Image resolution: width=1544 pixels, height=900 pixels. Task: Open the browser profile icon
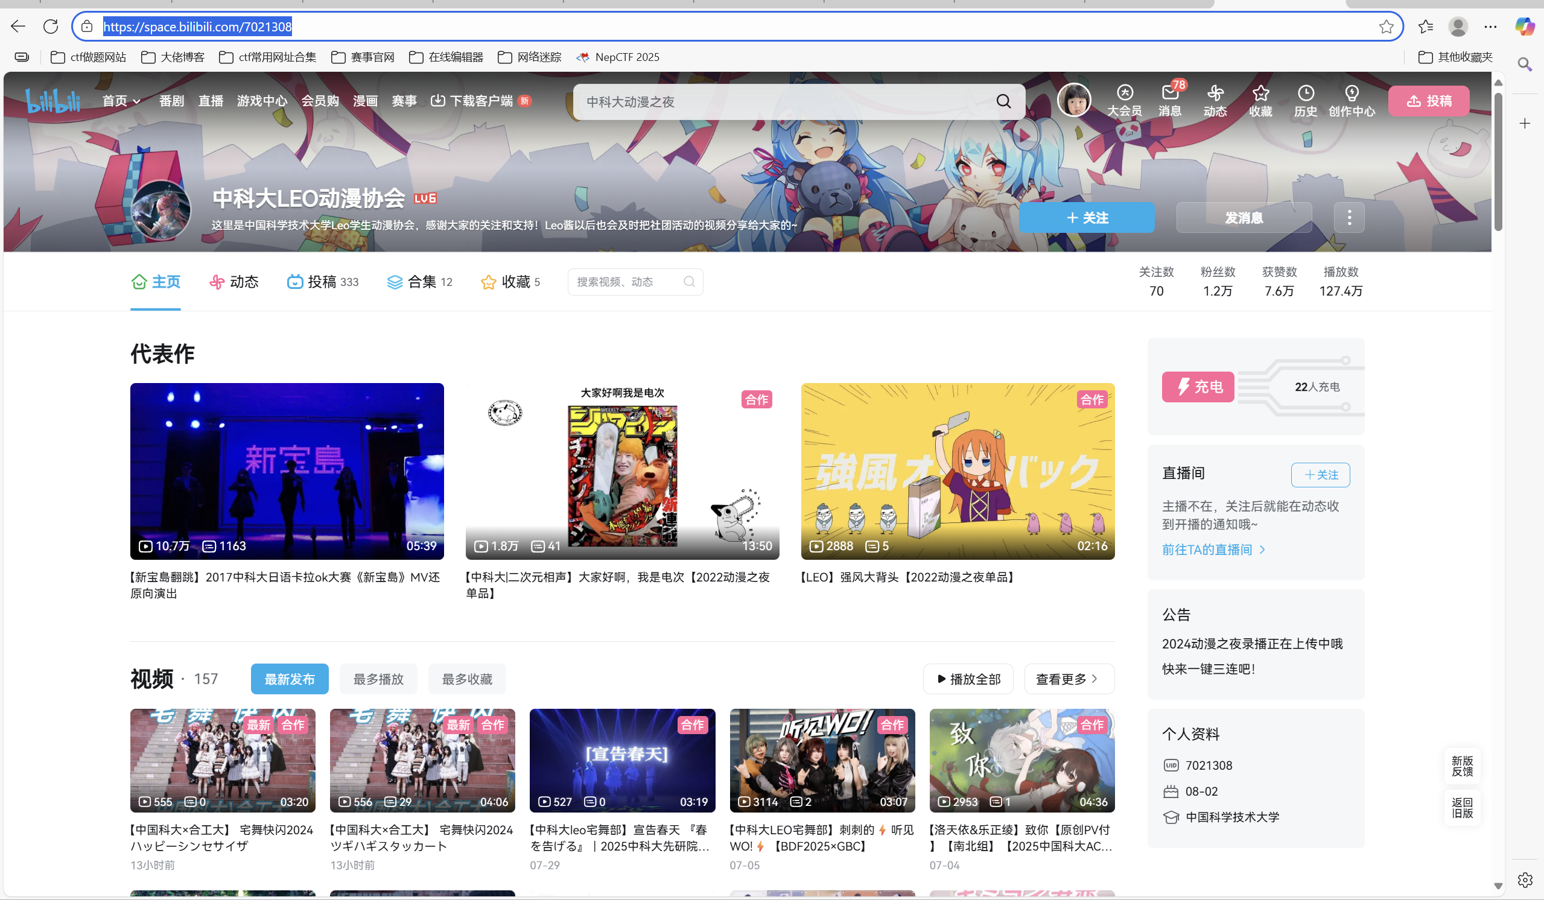1458,27
